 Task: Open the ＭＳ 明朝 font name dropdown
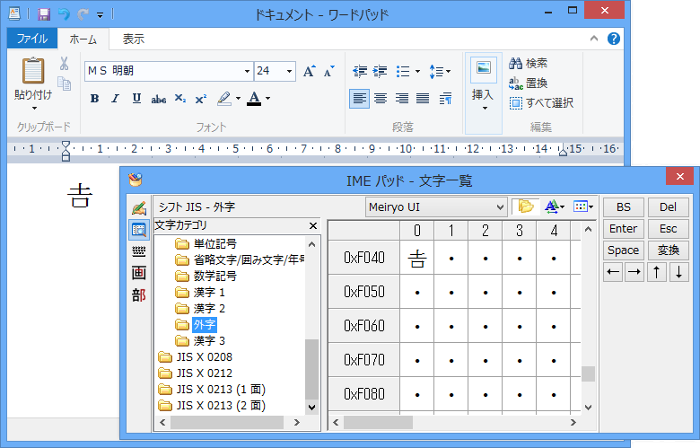247,71
